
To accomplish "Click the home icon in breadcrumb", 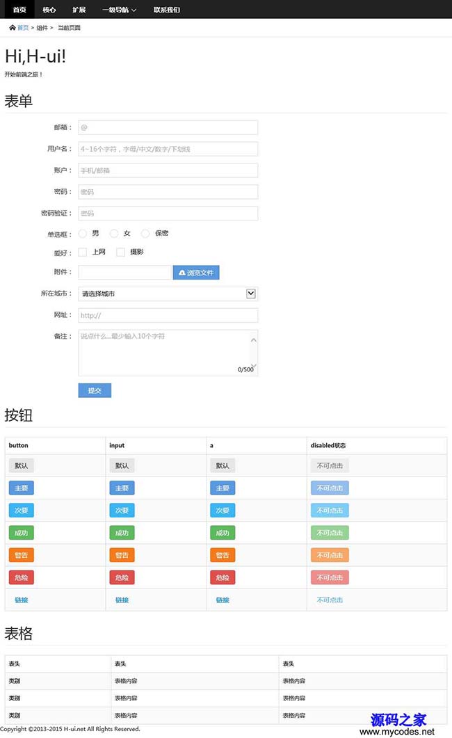I will (13, 28).
